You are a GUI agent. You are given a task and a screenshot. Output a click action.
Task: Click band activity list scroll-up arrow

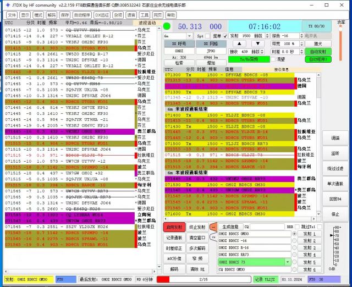[159, 29]
